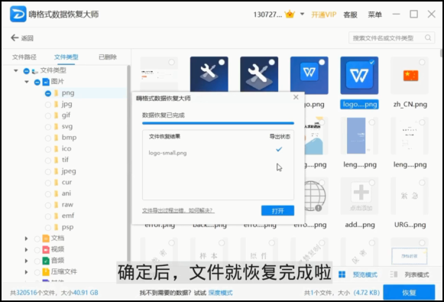Click the 文档 category icon
Screen dimensions: 444x302
click(x=46, y=239)
